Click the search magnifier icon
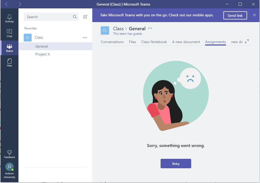 (75, 17)
